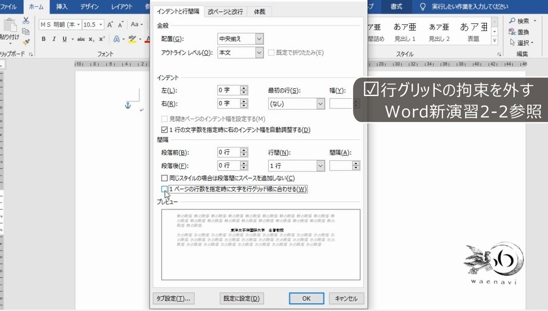The image size is (548, 311).
Task: Toggle Underline formatting
Action: point(64,39)
